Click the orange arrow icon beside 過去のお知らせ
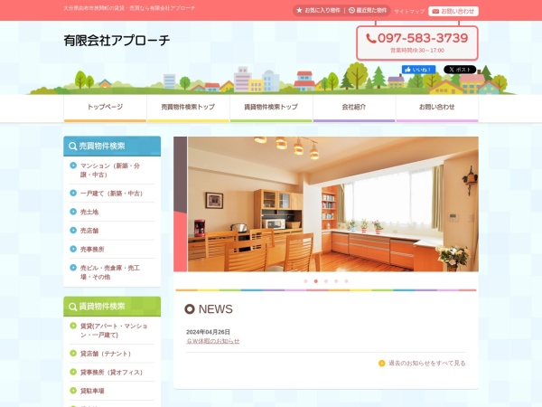This screenshot has width=542, height=407. [x=381, y=363]
